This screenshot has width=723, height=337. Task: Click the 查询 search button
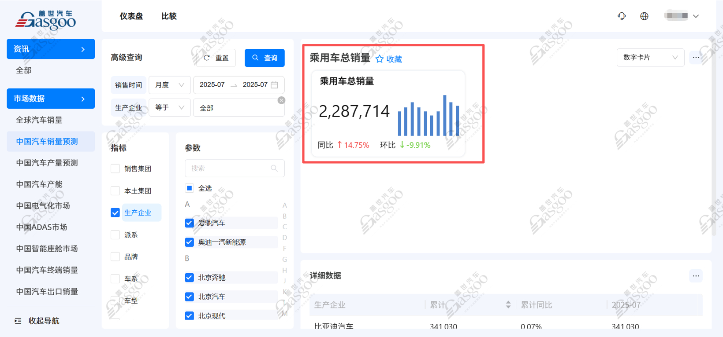[265, 58]
